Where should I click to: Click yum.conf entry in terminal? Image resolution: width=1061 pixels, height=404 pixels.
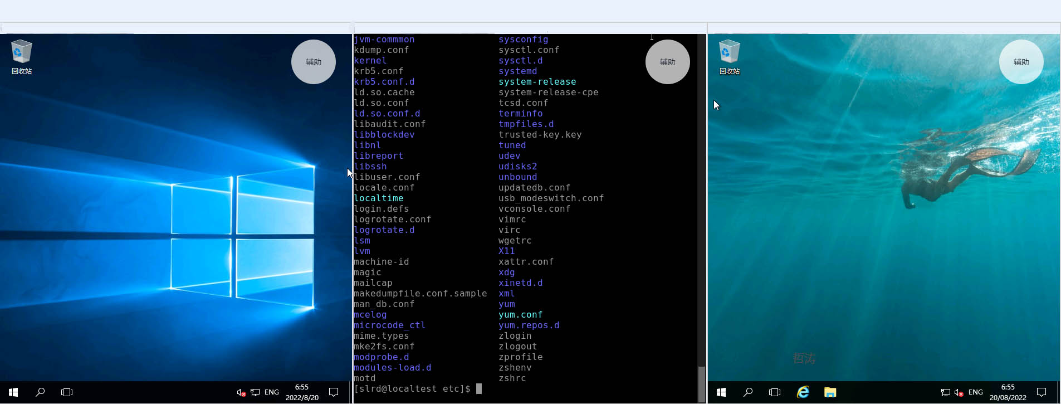pos(521,315)
